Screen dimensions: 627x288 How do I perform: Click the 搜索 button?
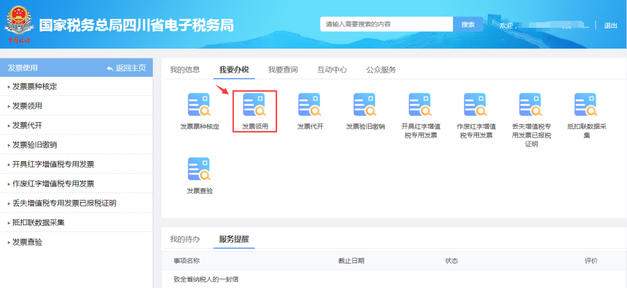point(468,24)
